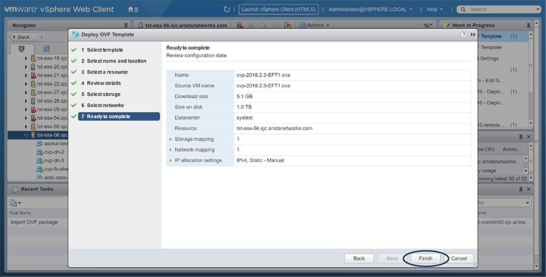Open the filter dropdown in Recent Tasks
The height and width of the screenshot is (277, 546).
(527, 202)
